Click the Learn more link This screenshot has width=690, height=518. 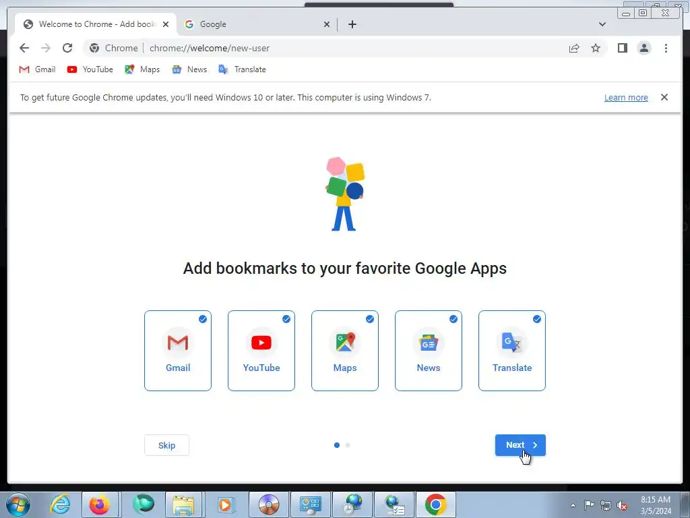(x=626, y=98)
